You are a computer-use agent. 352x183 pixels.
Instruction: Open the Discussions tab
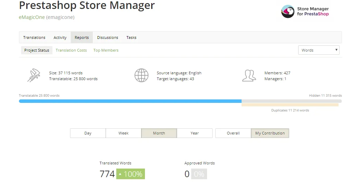108,37
